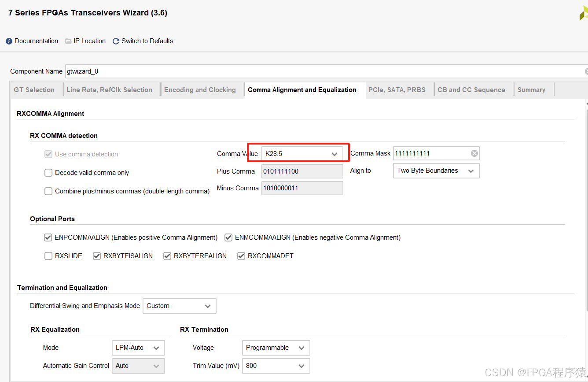The image size is (588, 382).
Task: Click the RX COMMA detection heading
Action: (x=64, y=136)
